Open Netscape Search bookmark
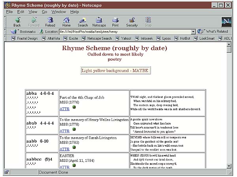Image resolution: width=237 pixels, height=177 pixels. pyautogui.click(x=97, y=39)
